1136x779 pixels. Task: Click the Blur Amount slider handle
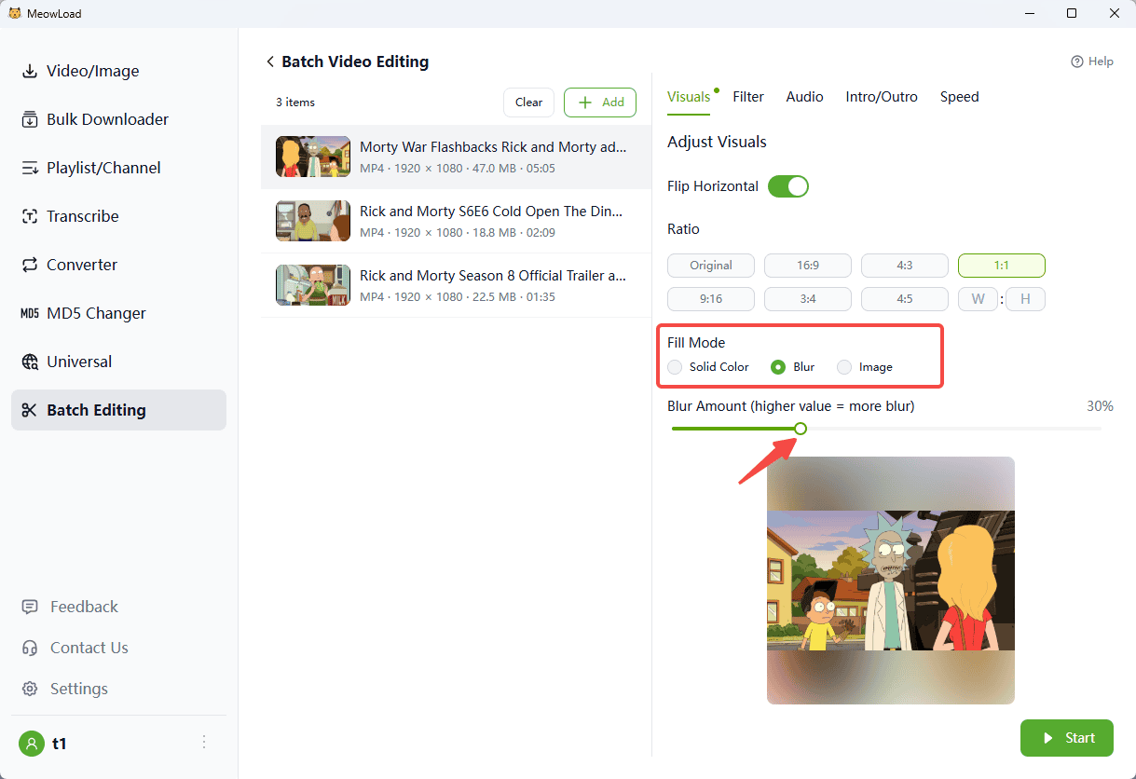coord(800,429)
